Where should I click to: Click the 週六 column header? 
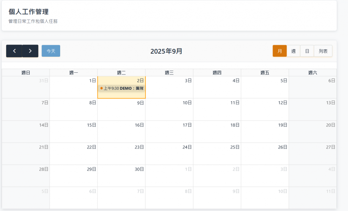coord(313,73)
